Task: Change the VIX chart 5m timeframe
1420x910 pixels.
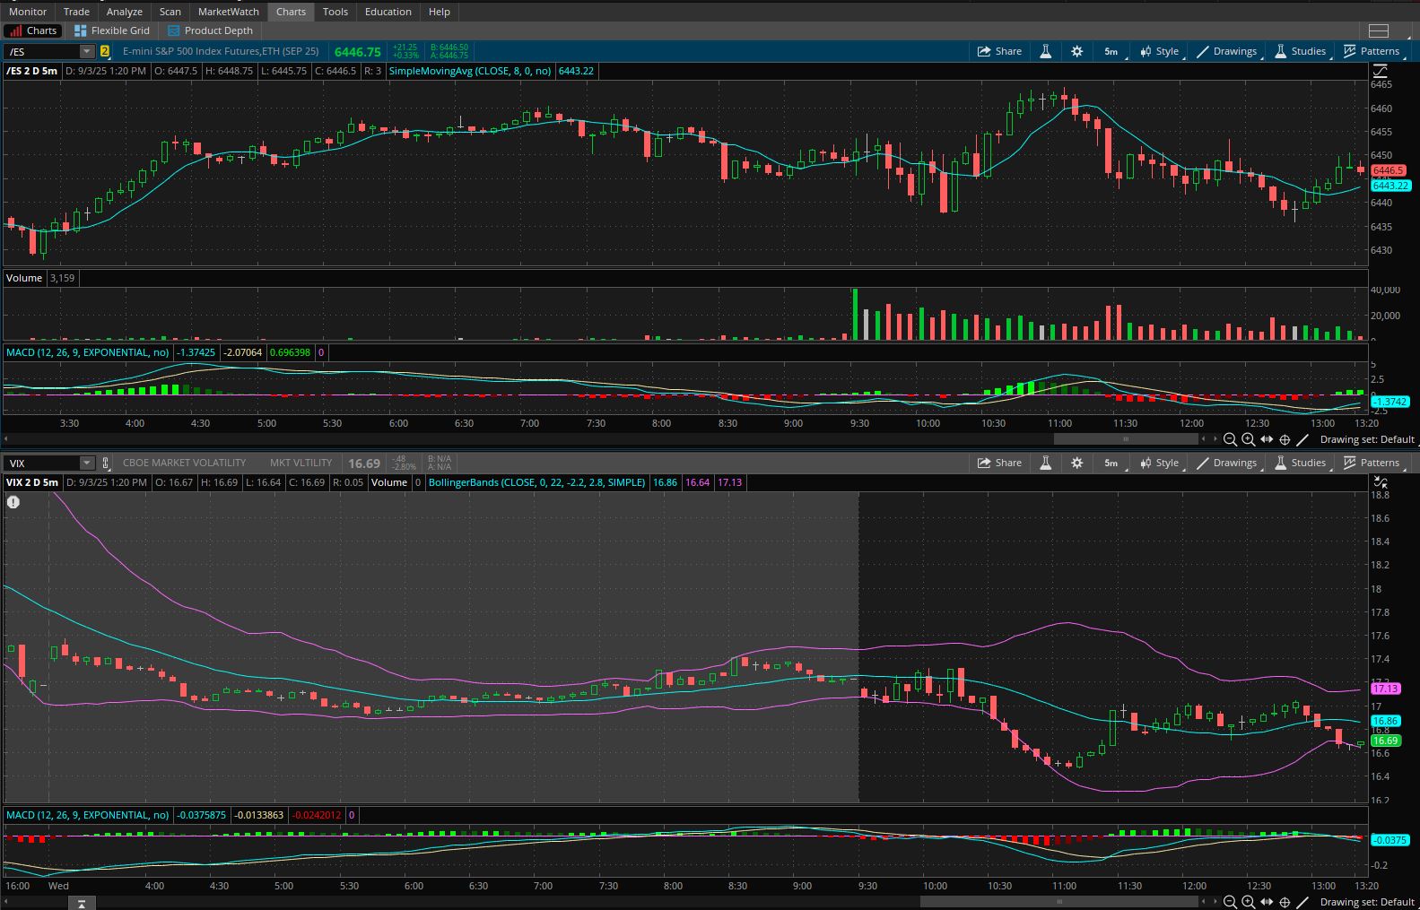Action: [1111, 463]
